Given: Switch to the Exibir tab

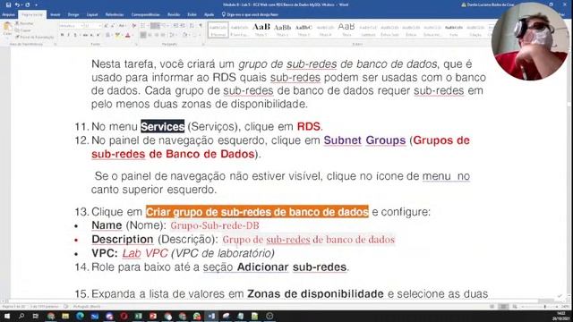Looking at the screenshot, I should [x=192, y=14].
